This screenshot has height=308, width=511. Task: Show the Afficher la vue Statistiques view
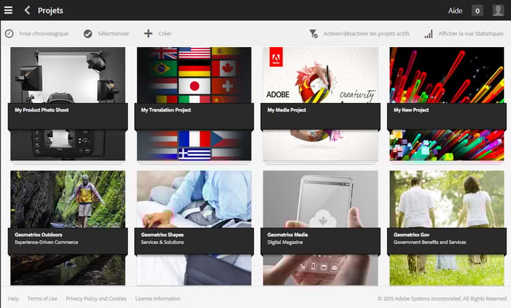pyautogui.click(x=471, y=33)
